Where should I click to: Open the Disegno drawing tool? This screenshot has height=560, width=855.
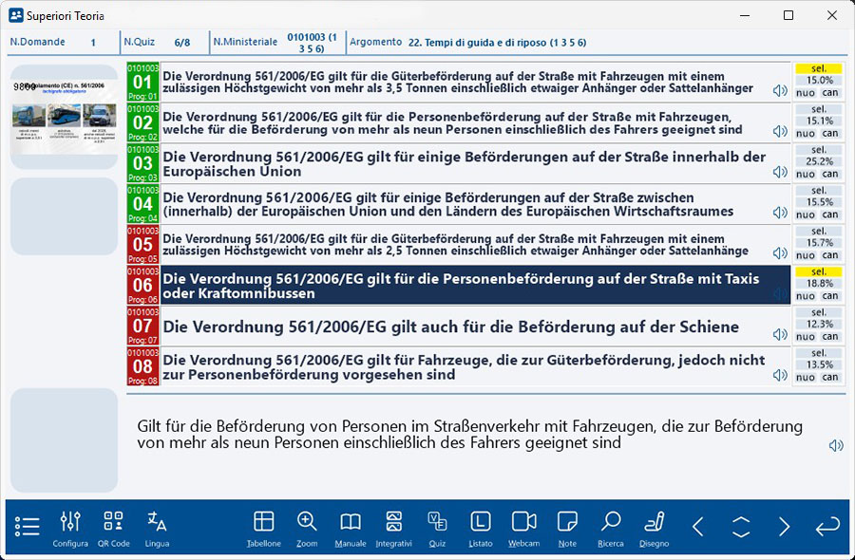coord(654,527)
